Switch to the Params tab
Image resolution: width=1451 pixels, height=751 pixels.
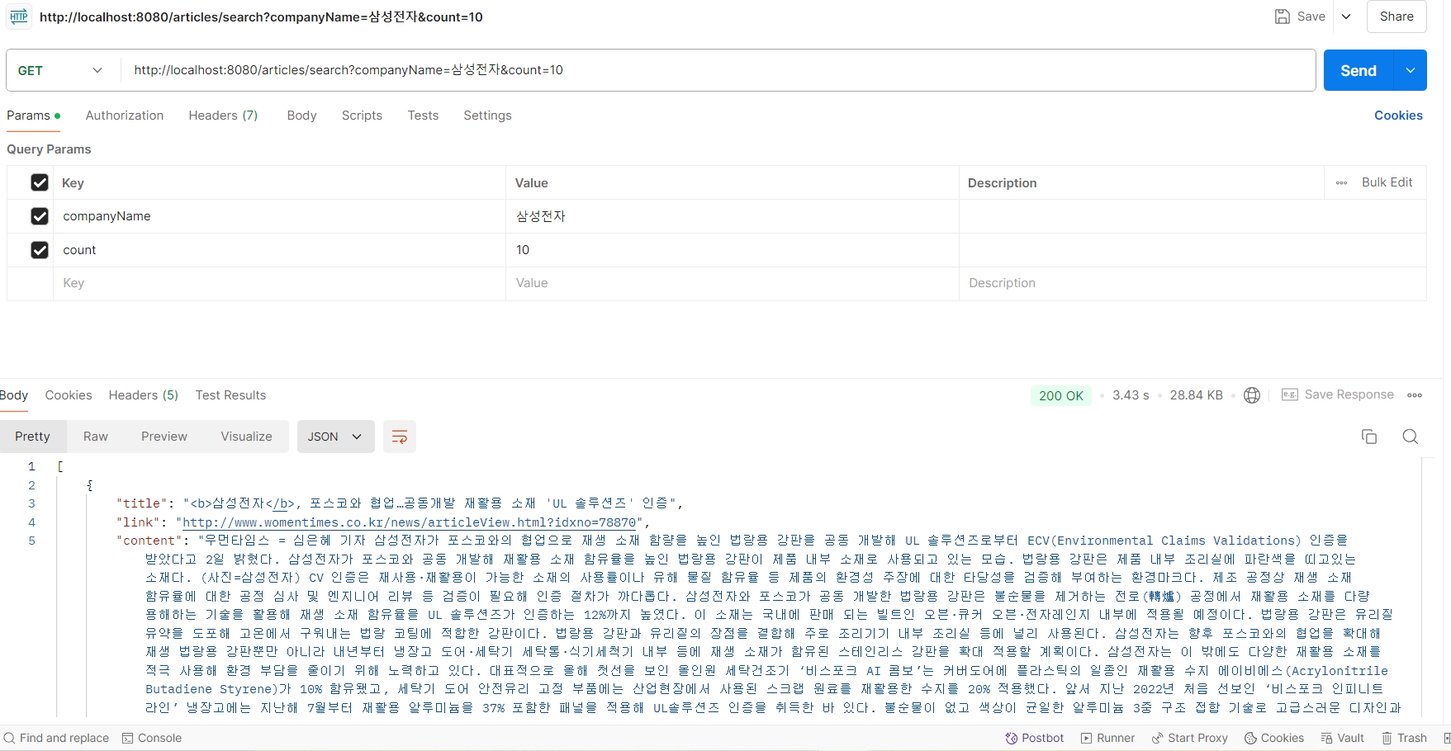33,116
